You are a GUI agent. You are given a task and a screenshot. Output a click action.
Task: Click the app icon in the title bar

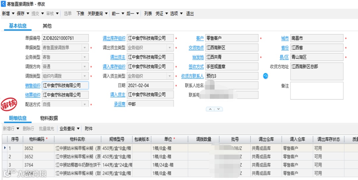coord(3,4)
